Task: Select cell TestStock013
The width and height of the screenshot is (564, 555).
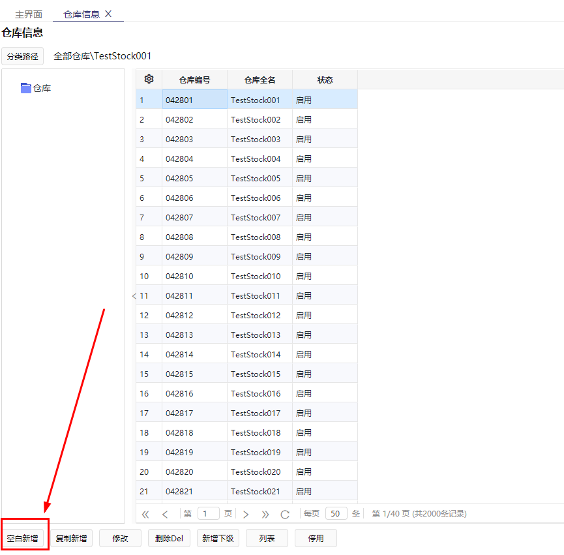Action: point(260,335)
